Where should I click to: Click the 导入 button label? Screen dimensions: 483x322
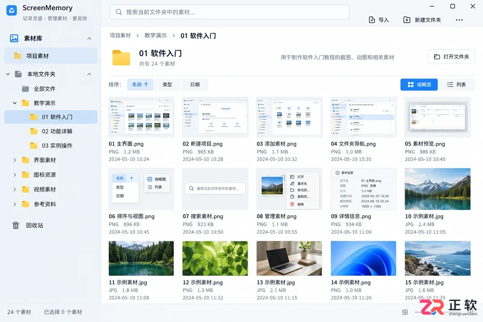pyautogui.click(x=384, y=20)
